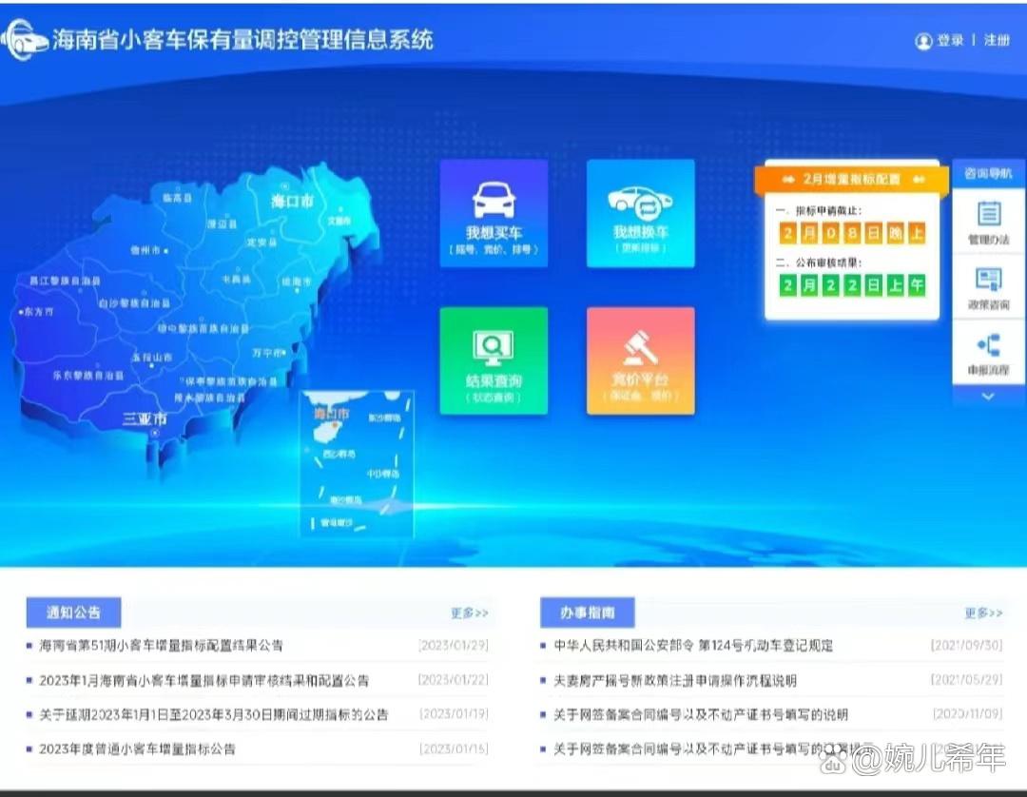
Task: Open 公安部令第124号机动车登记规定 guide
Action: [693, 645]
